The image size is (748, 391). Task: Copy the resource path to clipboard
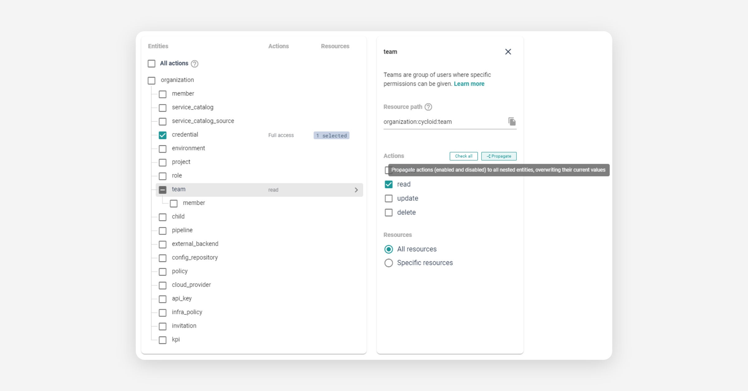pyautogui.click(x=512, y=121)
